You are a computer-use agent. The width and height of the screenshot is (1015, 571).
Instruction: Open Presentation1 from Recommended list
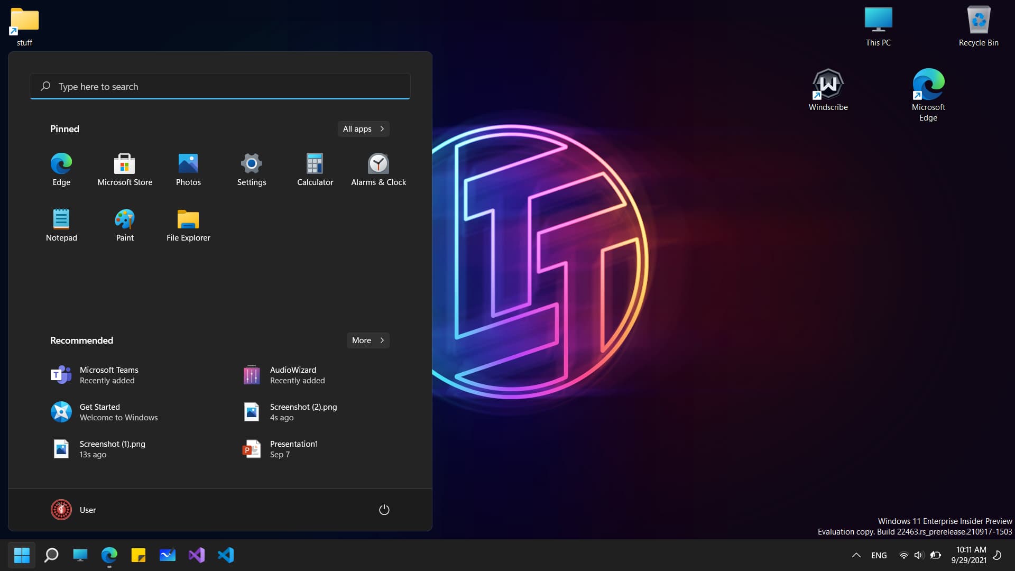click(x=293, y=449)
